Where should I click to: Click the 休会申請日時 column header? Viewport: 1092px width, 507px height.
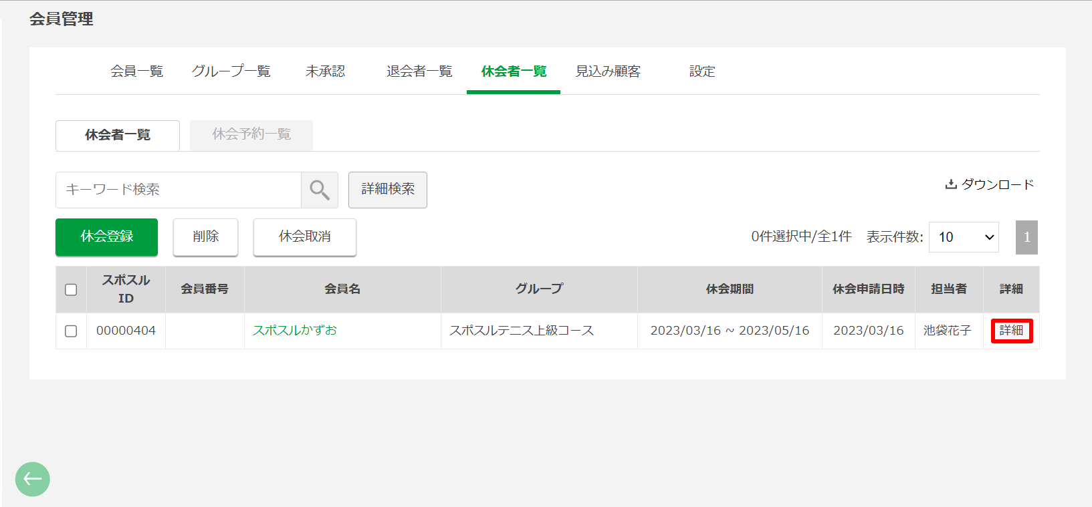869,289
